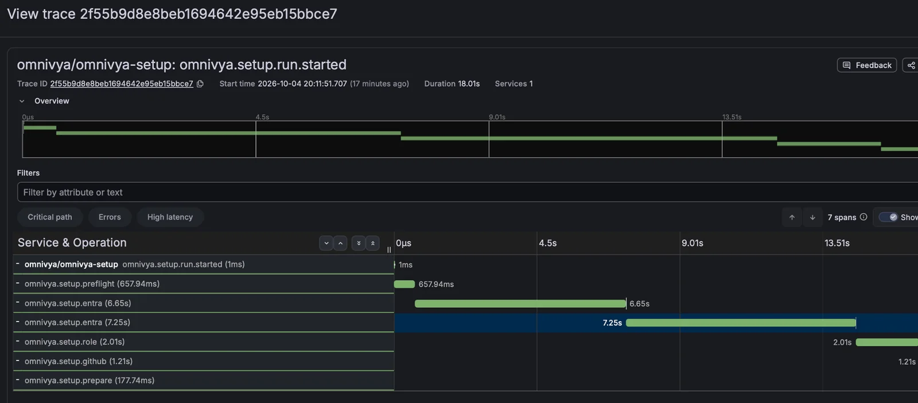918x403 pixels.
Task: Click the 2.01s role span bar
Action: pos(887,342)
